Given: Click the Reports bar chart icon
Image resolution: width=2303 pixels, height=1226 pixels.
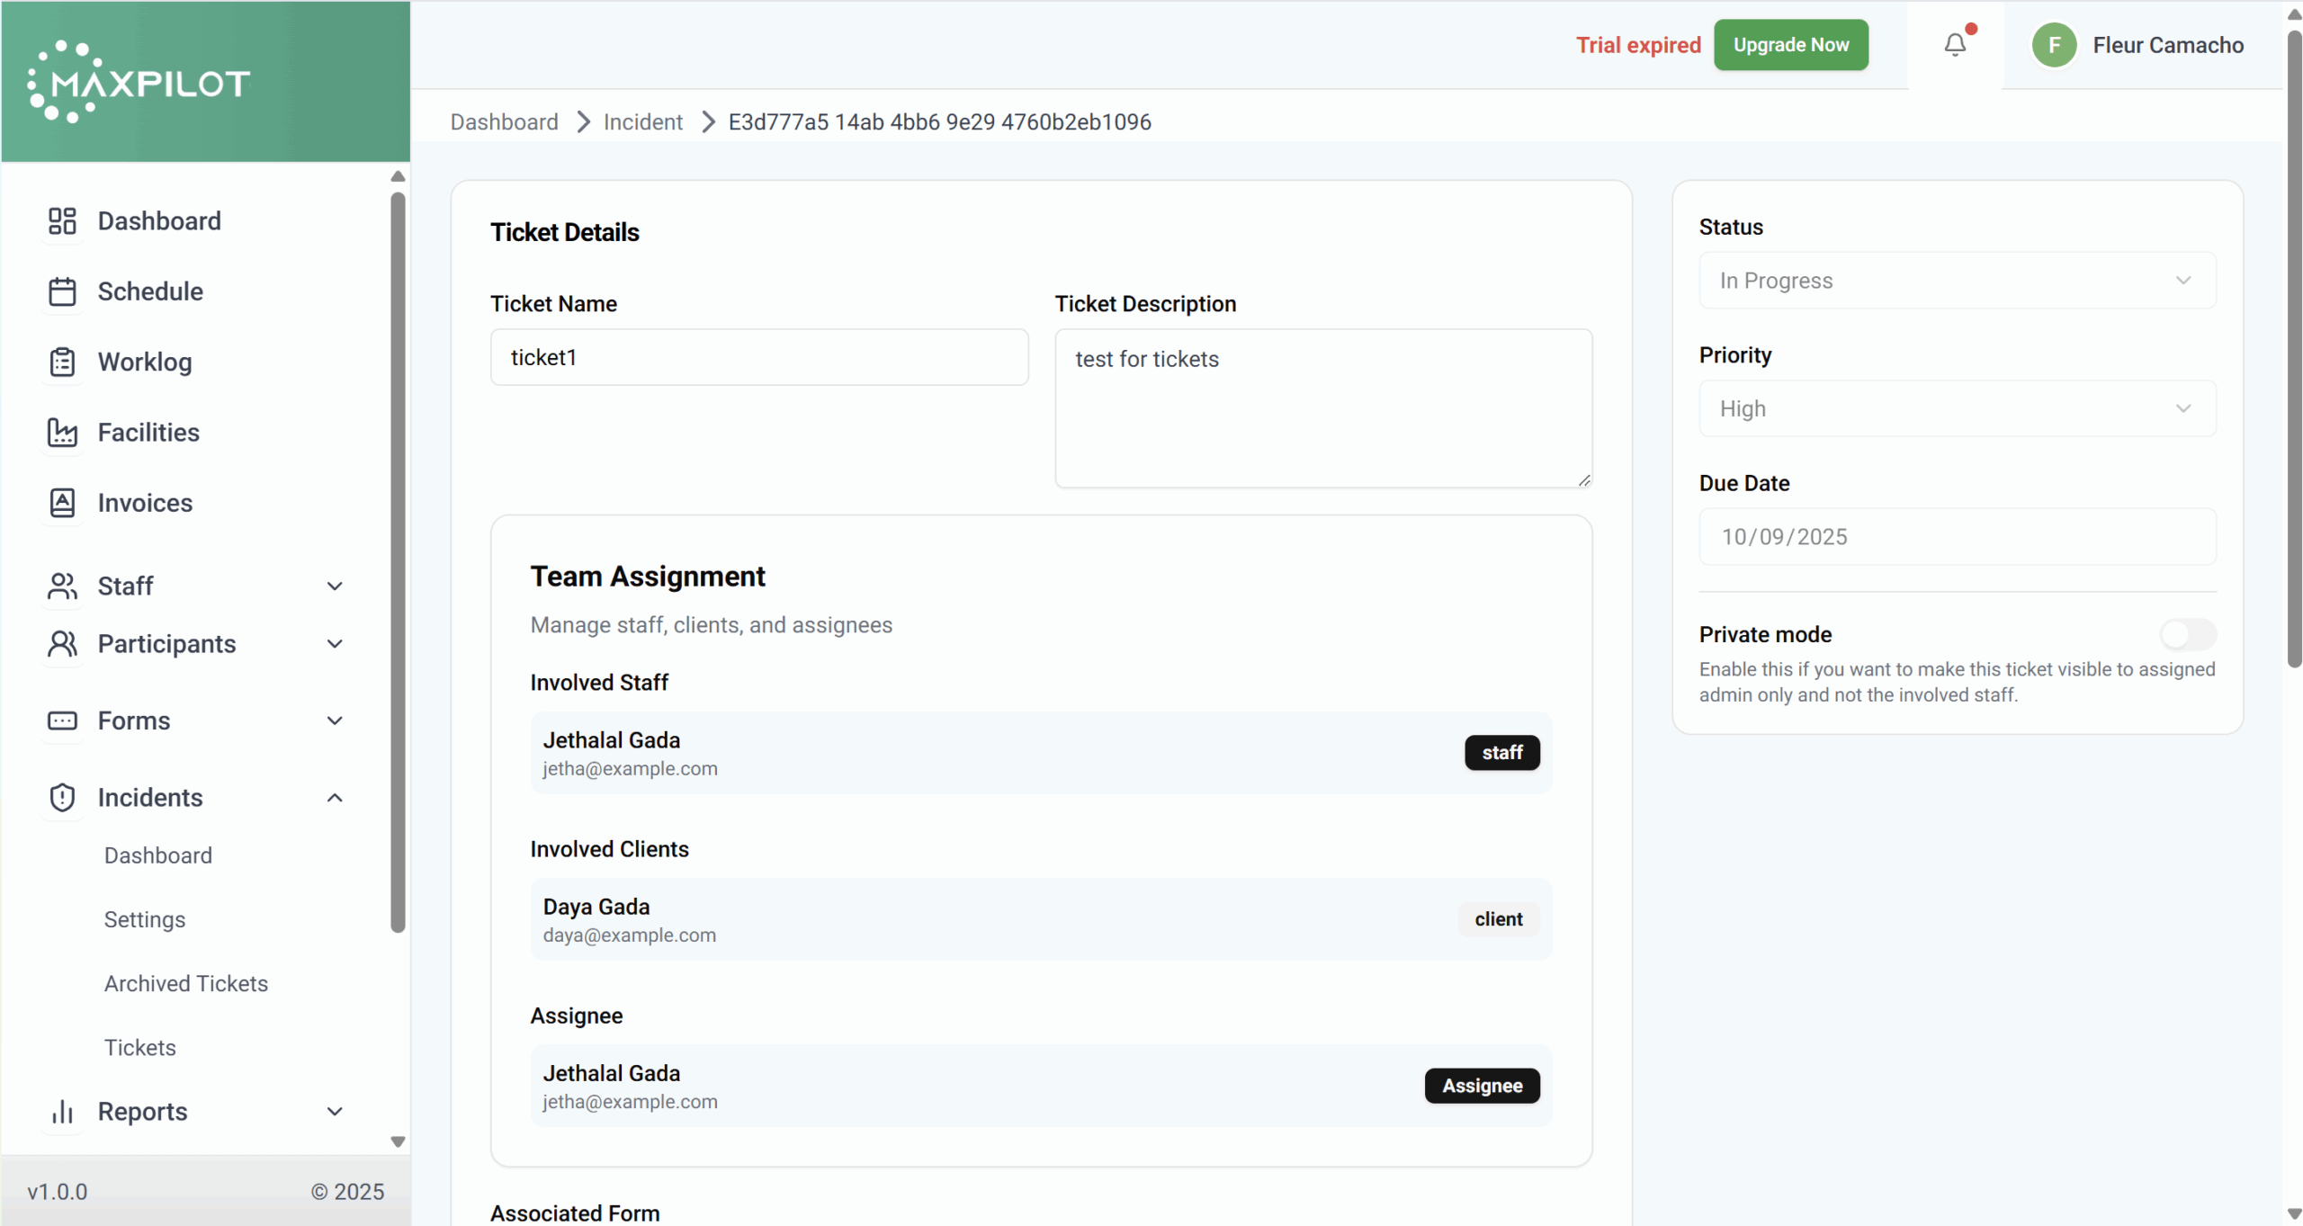Looking at the screenshot, I should [62, 1112].
